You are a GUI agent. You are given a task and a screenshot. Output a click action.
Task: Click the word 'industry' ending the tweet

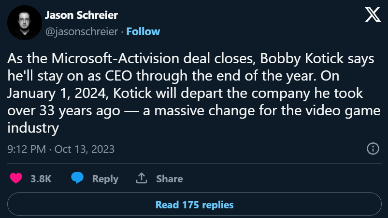[x=33, y=128]
